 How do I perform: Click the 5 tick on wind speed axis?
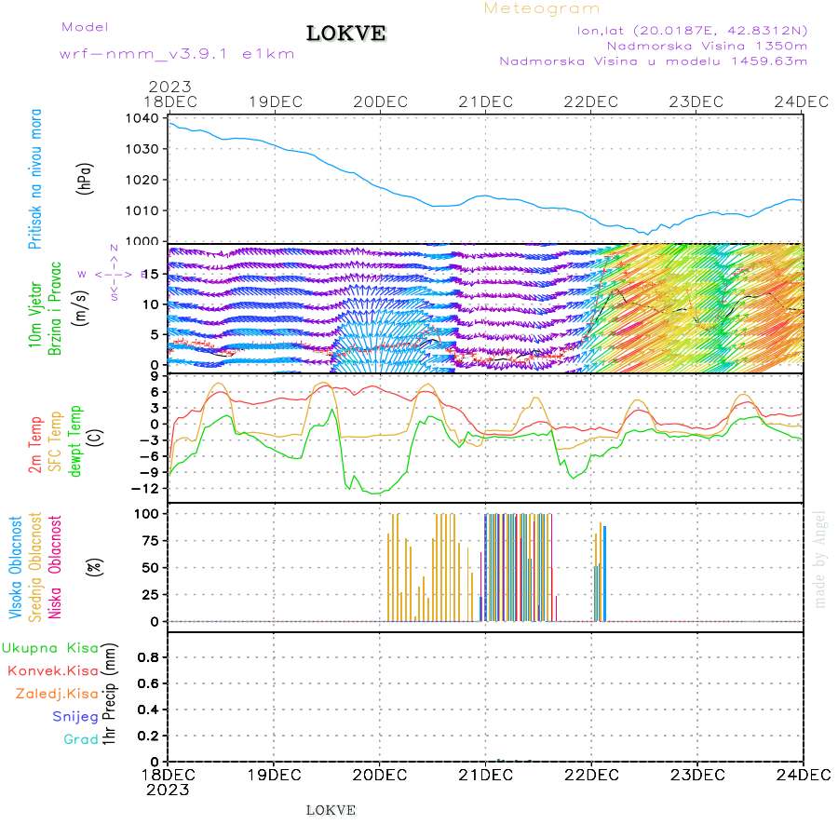pyautogui.click(x=155, y=335)
